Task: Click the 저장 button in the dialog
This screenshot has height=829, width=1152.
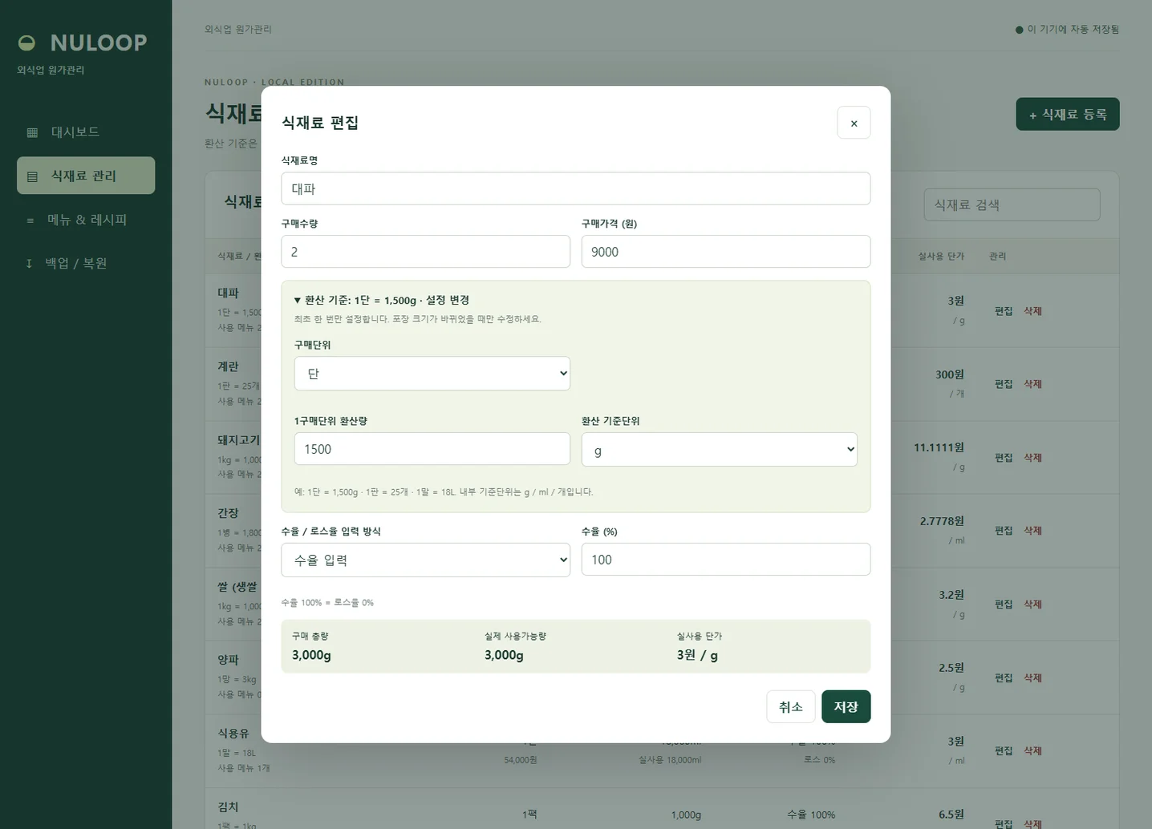Action: coord(846,706)
